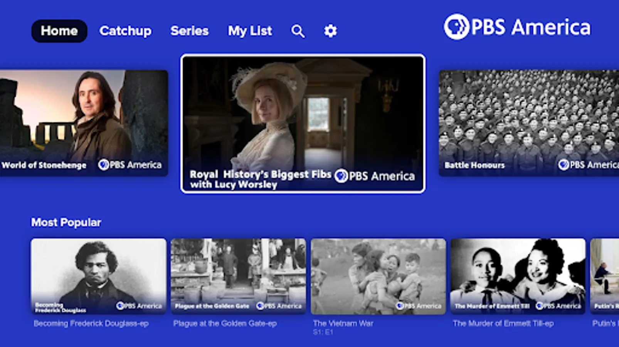
Task: Click the 'Plague at the Golden Gate-ep' caption
Action: point(225,323)
